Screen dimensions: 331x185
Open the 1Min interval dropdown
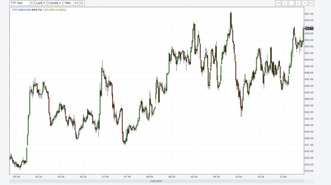[x=71, y=3]
